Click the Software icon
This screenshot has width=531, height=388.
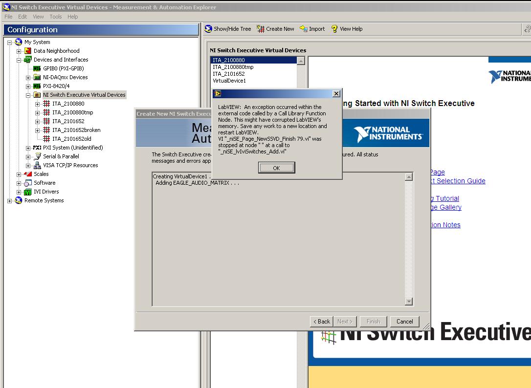tap(28, 183)
